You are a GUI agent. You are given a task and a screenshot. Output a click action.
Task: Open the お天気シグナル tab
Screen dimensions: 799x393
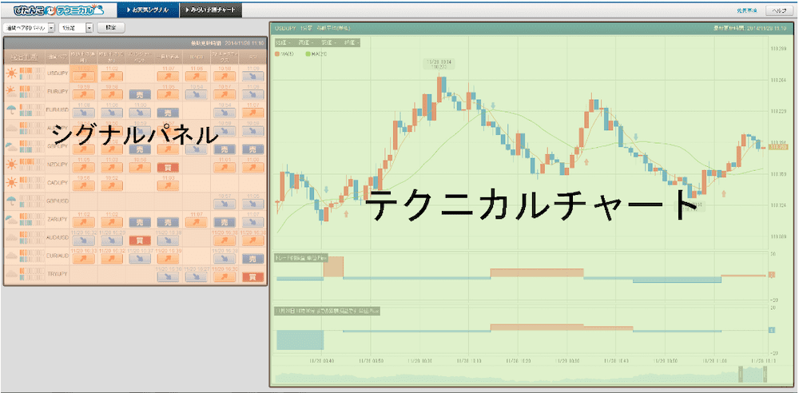(x=148, y=10)
